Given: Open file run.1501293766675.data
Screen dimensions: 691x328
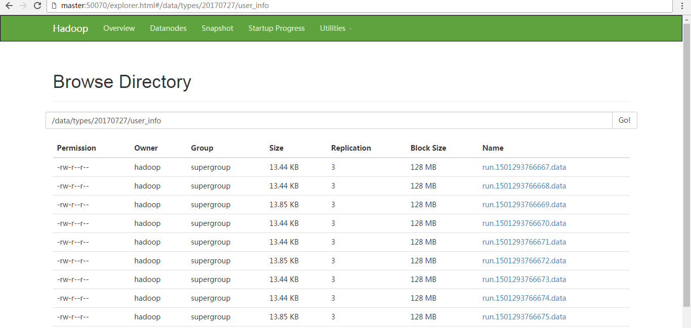Looking at the screenshot, I should click(x=524, y=317).
